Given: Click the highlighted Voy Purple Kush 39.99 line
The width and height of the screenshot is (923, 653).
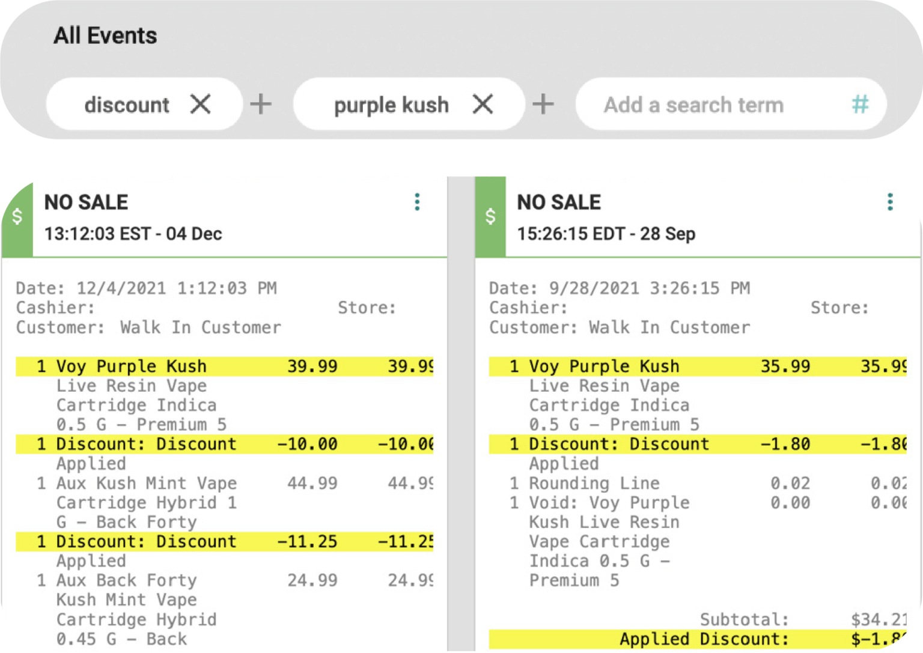Looking at the screenshot, I should click(x=224, y=366).
